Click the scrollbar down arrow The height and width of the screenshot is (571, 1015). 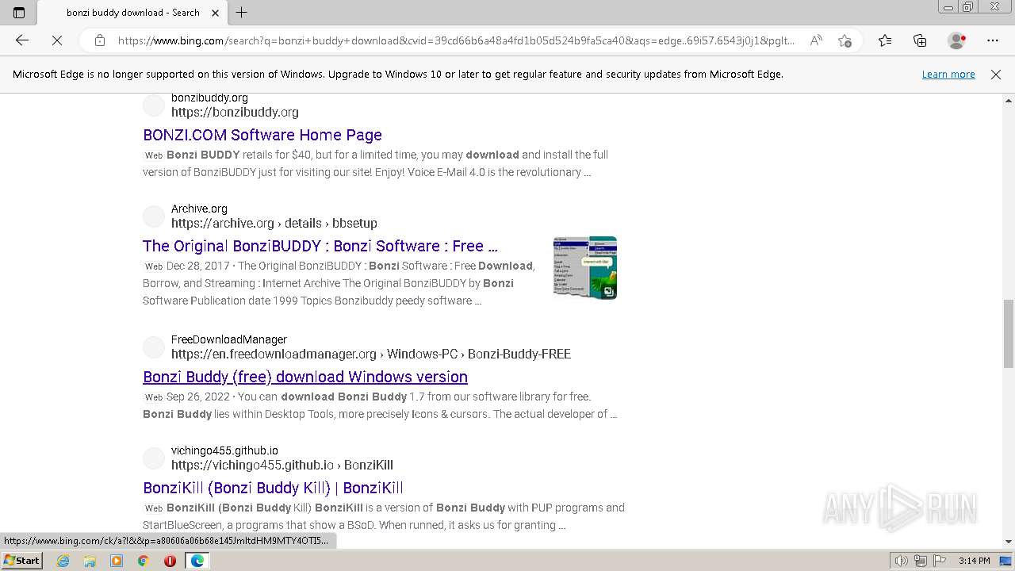coord(1009,542)
